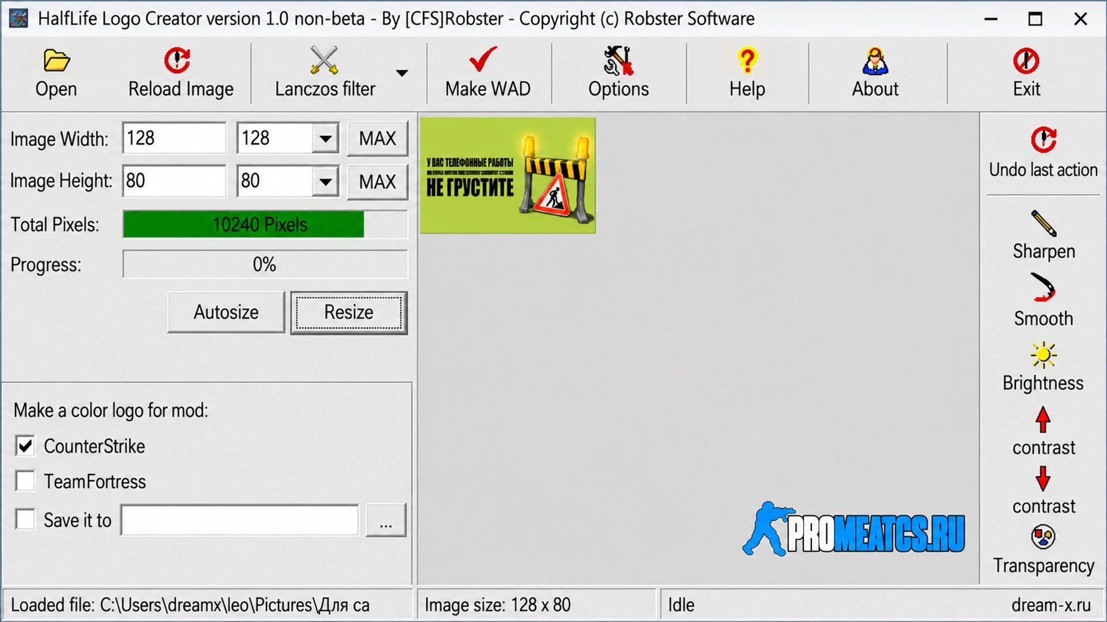Image resolution: width=1107 pixels, height=622 pixels.
Task: Open the Image Height size dropdown
Action: pyautogui.click(x=325, y=181)
